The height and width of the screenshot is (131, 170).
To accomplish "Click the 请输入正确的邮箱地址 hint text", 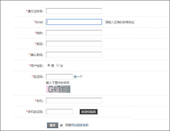I will pyautogui.click(x=120, y=22).
